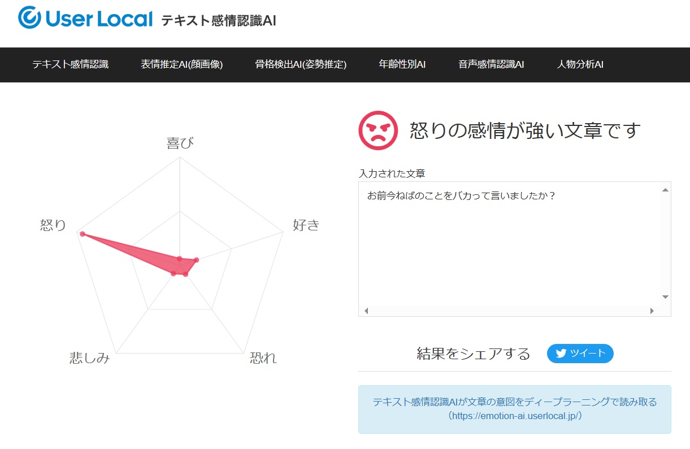This screenshot has width=690, height=449.
Task: Click the angry face emotion icon
Action: (x=378, y=130)
